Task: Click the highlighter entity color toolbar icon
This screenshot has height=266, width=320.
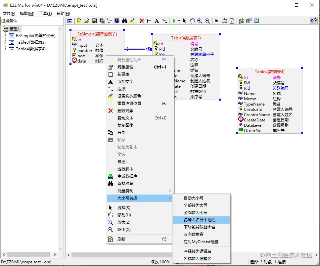Action: (x=132, y=21)
